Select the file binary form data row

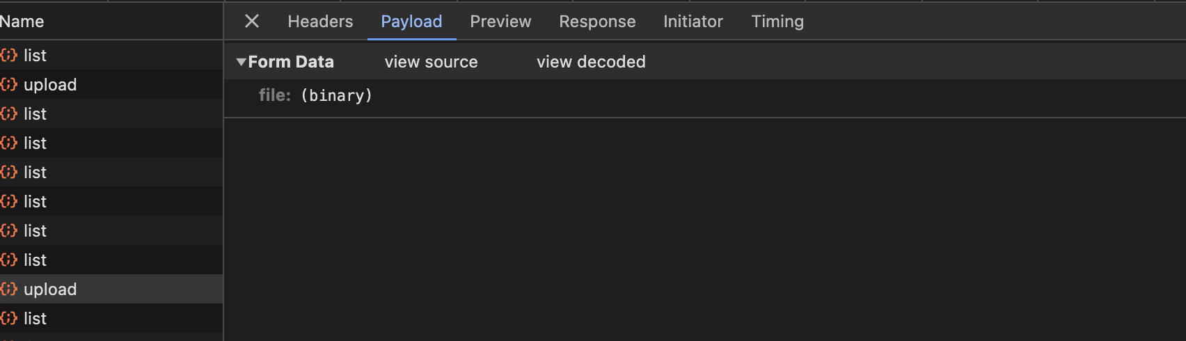point(315,95)
